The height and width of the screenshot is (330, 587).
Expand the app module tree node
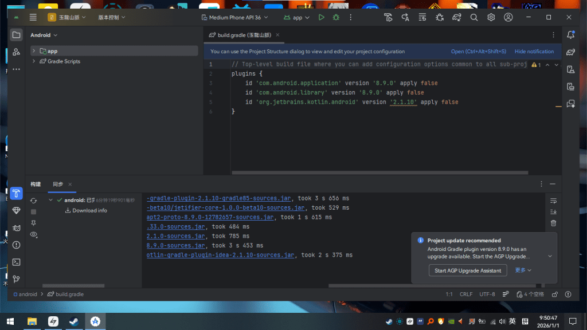(34, 51)
